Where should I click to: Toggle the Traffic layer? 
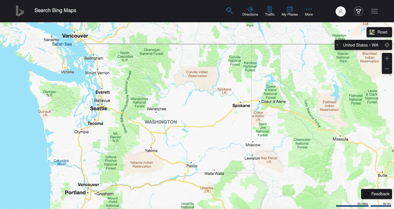pyautogui.click(x=270, y=11)
